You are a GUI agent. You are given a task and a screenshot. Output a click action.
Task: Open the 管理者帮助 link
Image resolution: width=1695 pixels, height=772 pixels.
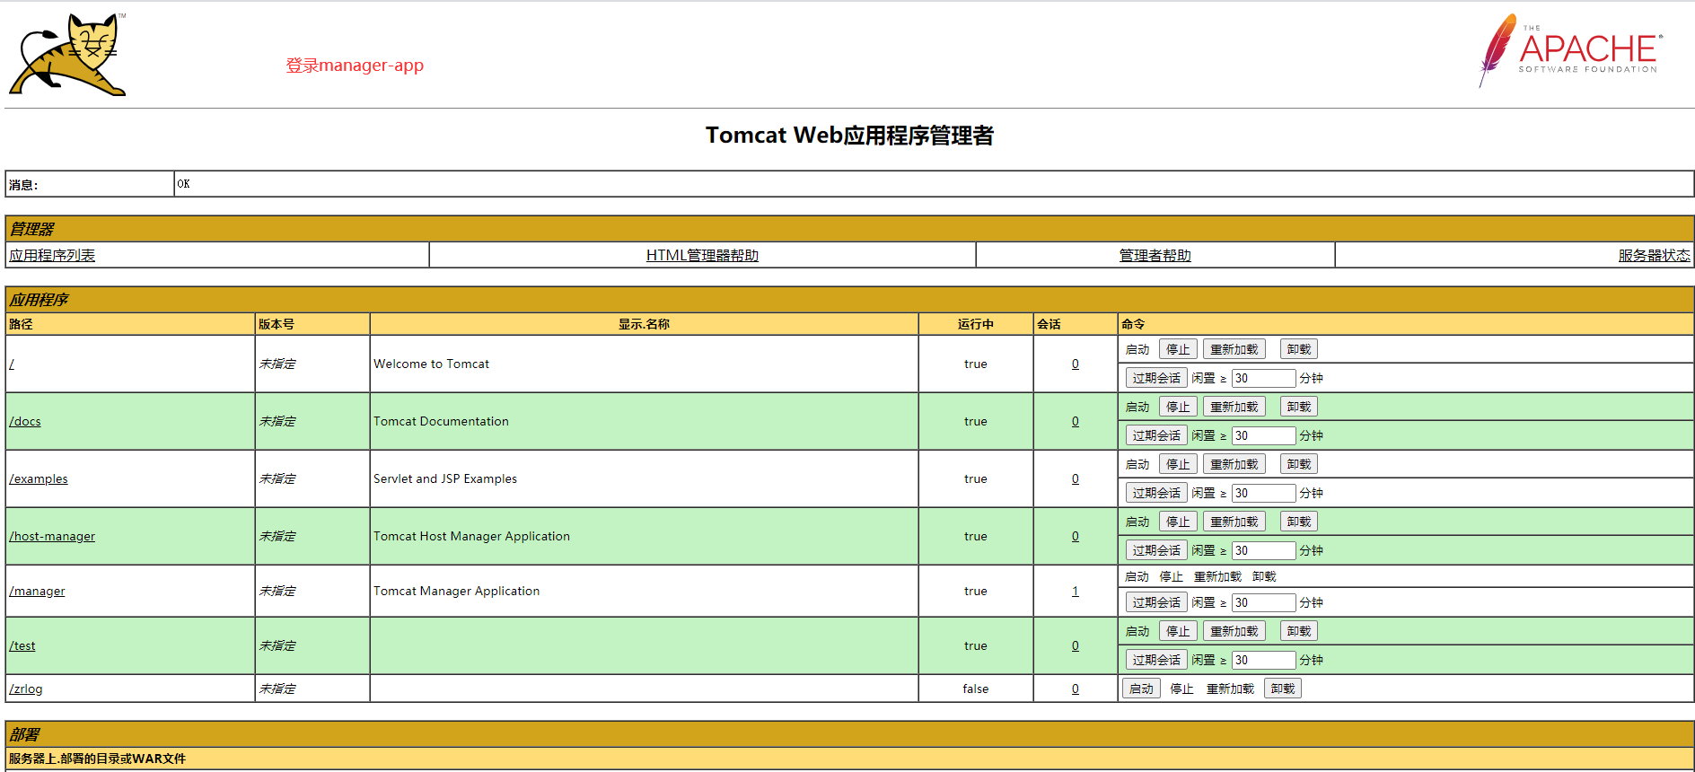tap(1155, 255)
